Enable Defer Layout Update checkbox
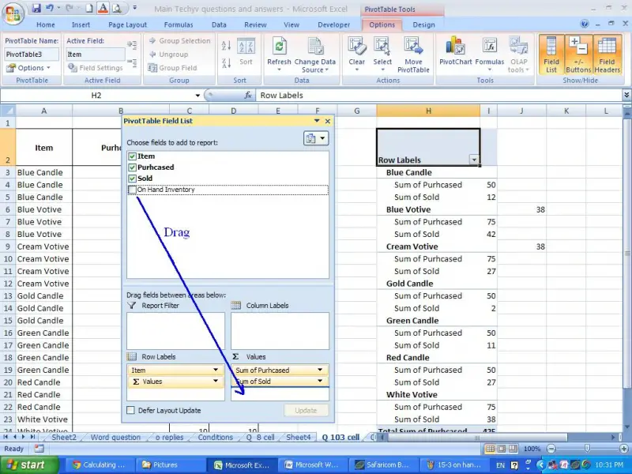Screen dimensions: 632x474 [130, 410]
